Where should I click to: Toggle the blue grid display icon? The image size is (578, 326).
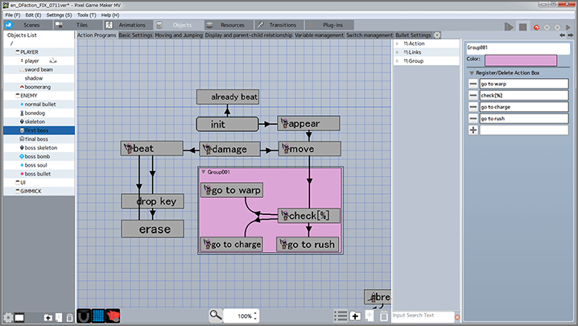coord(98,316)
